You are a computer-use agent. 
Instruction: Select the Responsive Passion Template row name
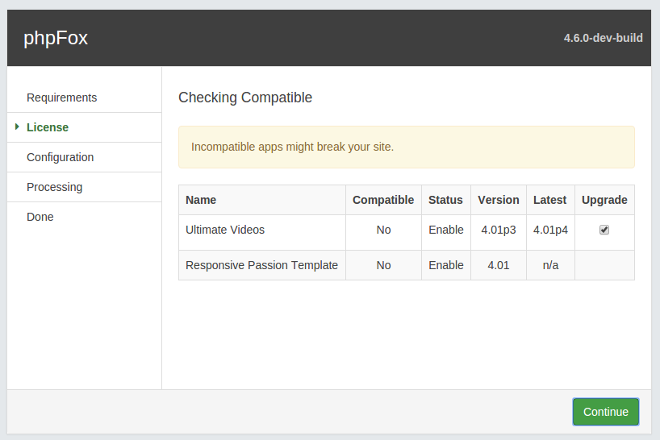261,265
